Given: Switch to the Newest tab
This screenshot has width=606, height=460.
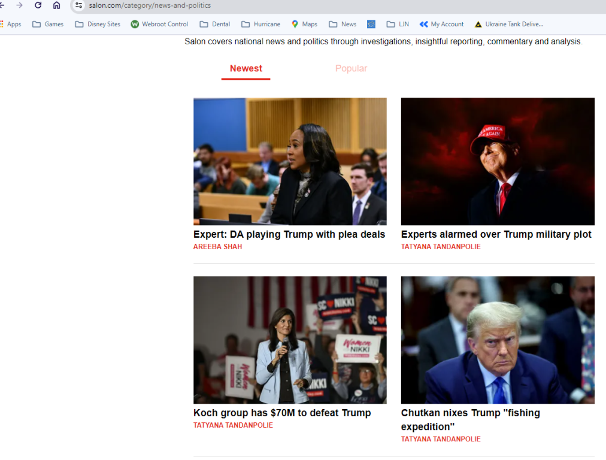Looking at the screenshot, I should [246, 68].
